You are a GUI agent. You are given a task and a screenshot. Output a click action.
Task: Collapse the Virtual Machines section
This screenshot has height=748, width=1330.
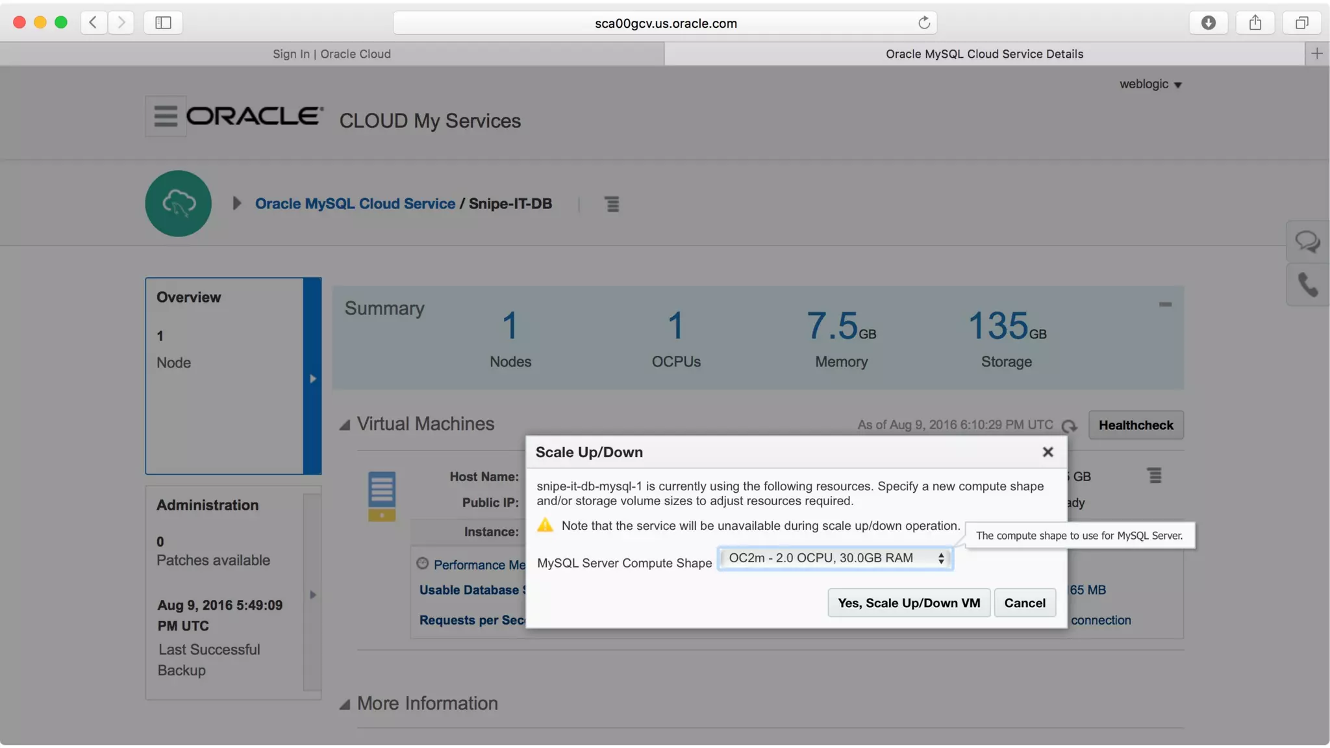point(345,425)
